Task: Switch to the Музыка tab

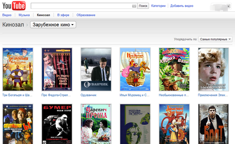Action: click(24, 15)
